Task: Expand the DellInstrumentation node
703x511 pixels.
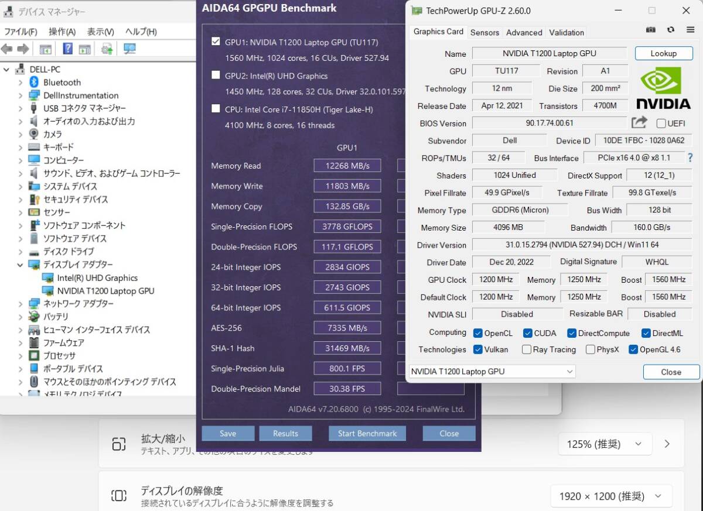Action: 20,95
